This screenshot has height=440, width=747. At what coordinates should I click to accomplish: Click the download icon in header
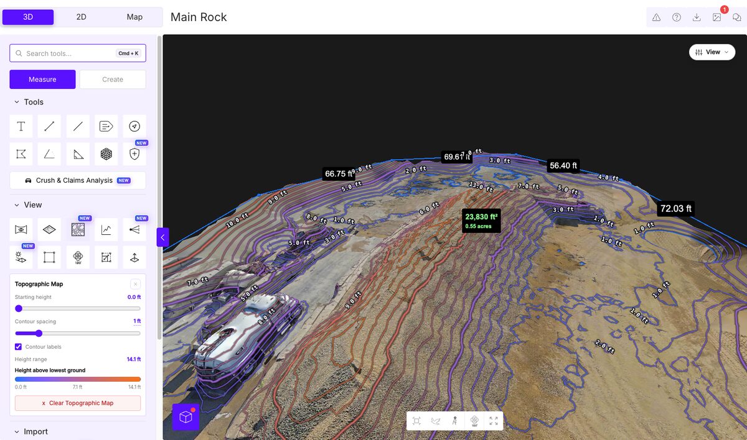tap(697, 17)
